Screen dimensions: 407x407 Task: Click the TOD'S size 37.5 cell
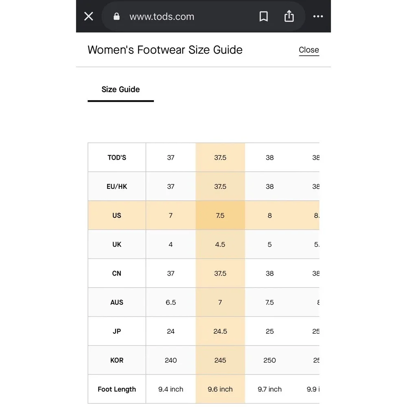[x=220, y=157]
